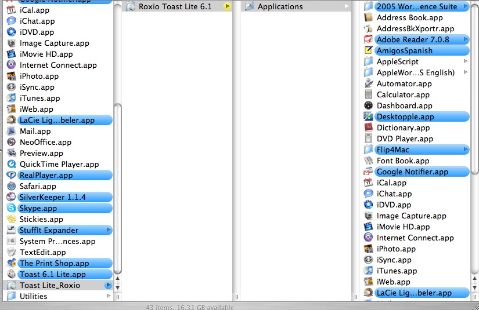
Task: Select iWeb.app in the rightmost column
Action: point(393,282)
